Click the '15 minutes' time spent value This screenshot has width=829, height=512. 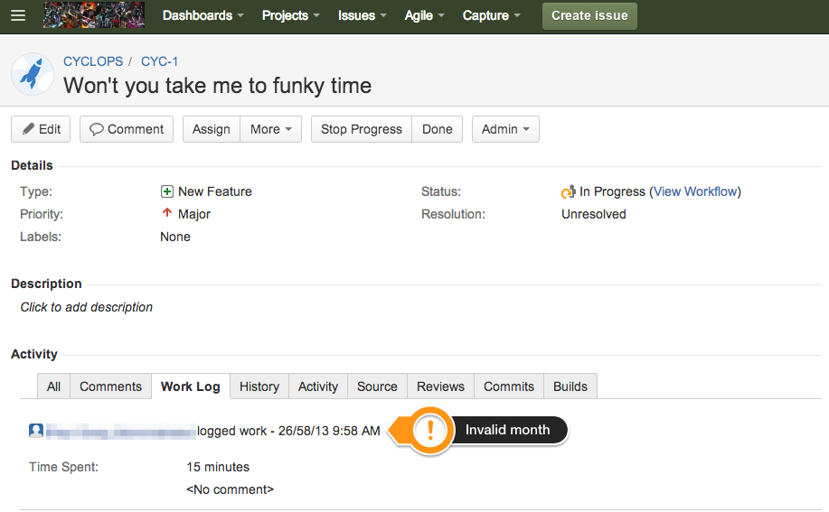click(218, 467)
